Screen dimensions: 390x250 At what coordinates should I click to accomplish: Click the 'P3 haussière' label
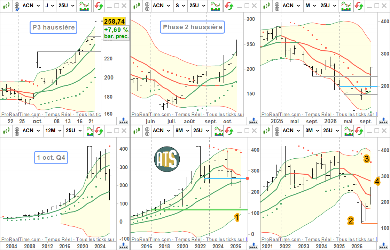(x=54, y=27)
